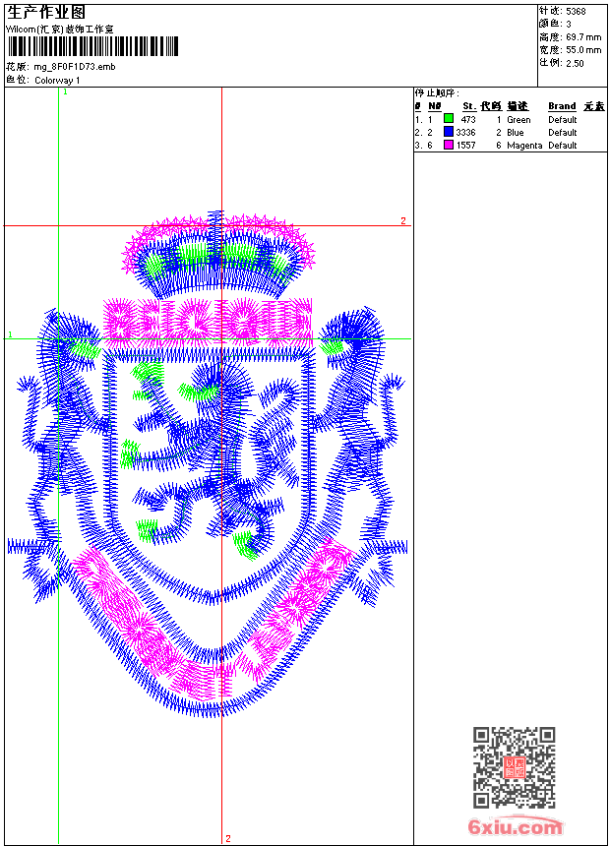Select the red seal in QR code center
The image size is (610, 846).
[514, 767]
